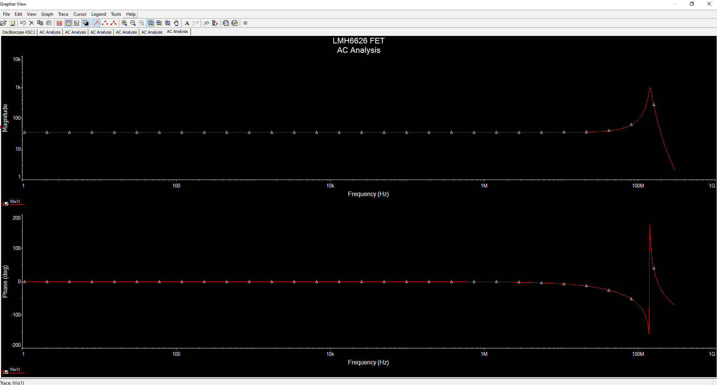Click "Frequency (Hz)" label under the Phase plot
This screenshot has width=717, height=385.
point(368,362)
